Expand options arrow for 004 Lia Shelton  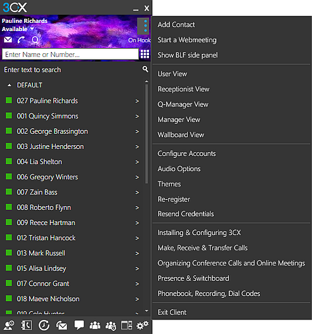pyautogui.click(x=137, y=162)
